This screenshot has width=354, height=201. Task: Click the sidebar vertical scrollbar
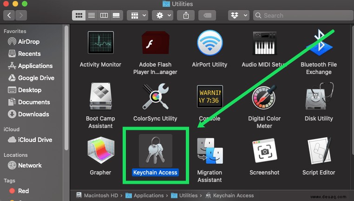coord(66,88)
